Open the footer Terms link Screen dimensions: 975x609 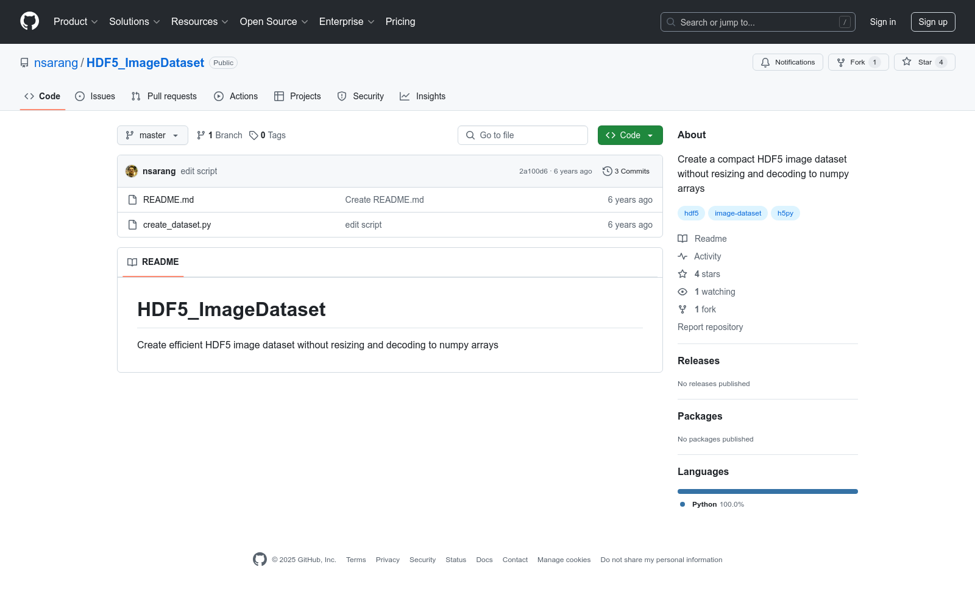pos(356,560)
